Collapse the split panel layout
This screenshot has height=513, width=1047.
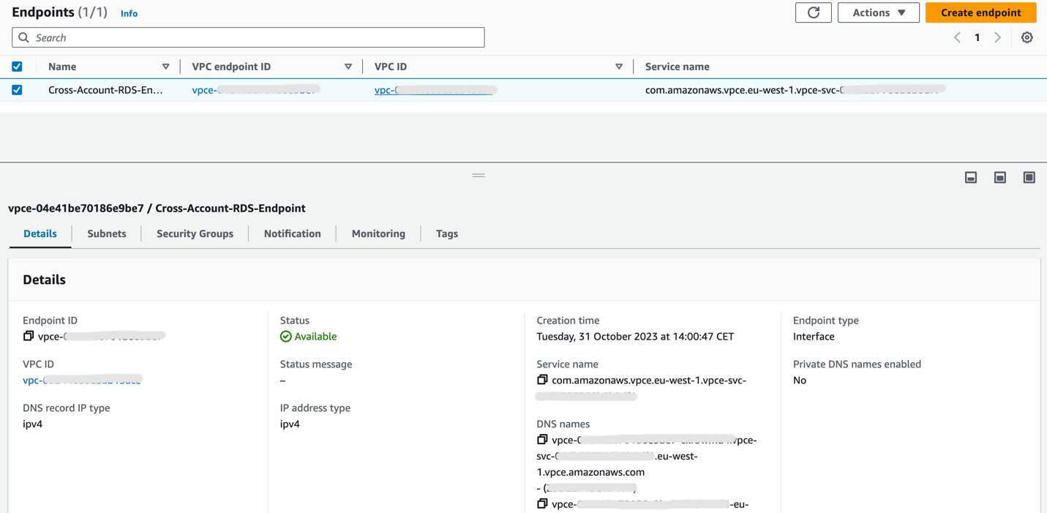coord(970,177)
